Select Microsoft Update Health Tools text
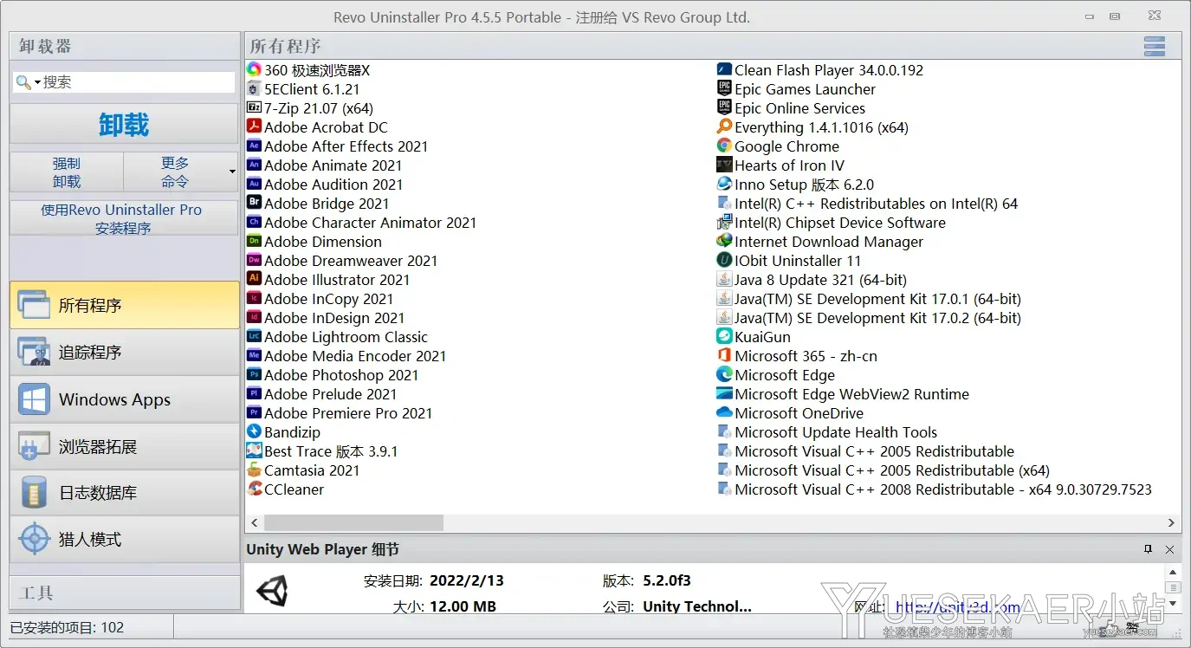Image resolution: width=1191 pixels, height=648 pixels. [x=836, y=431]
